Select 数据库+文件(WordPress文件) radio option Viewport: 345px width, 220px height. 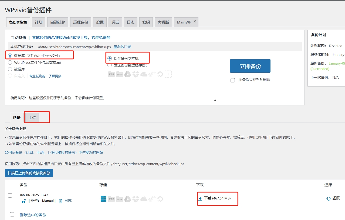(10, 56)
